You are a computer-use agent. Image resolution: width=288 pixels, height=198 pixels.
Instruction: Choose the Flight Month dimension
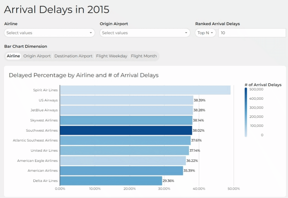tap(144, 56)
